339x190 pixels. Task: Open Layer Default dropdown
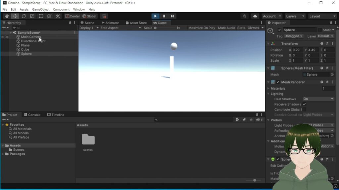pos(326,36)
